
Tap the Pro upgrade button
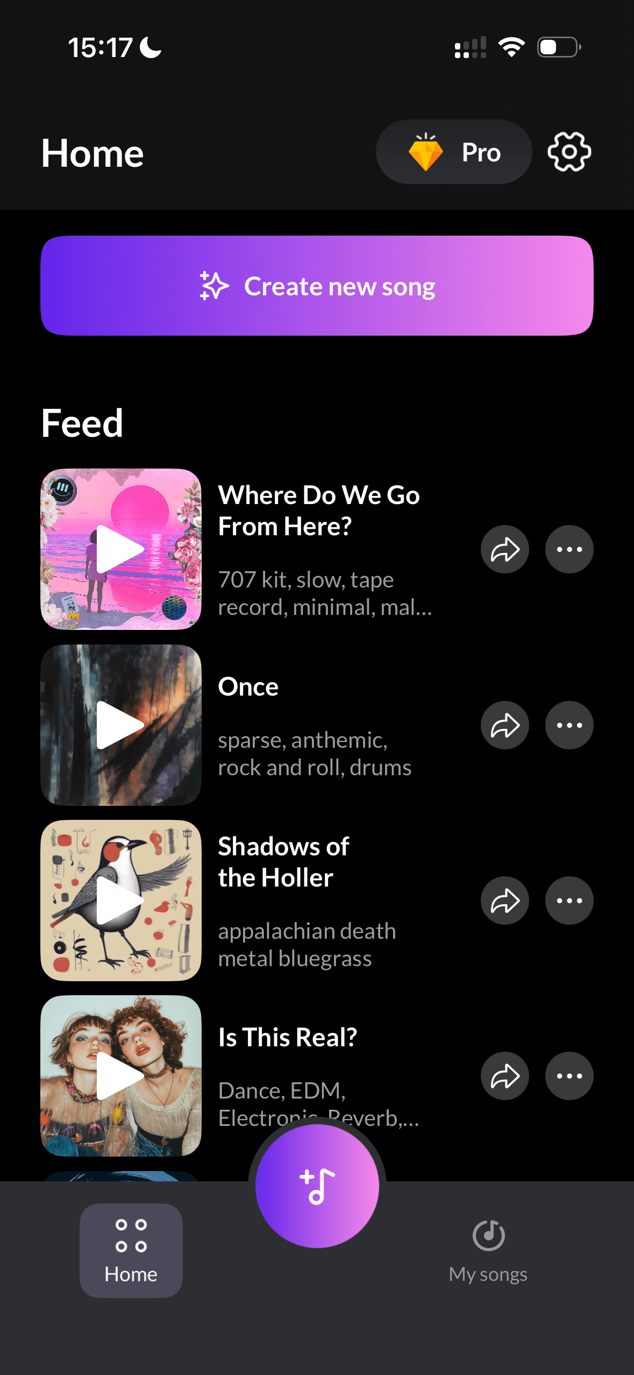tap(454, 152)
